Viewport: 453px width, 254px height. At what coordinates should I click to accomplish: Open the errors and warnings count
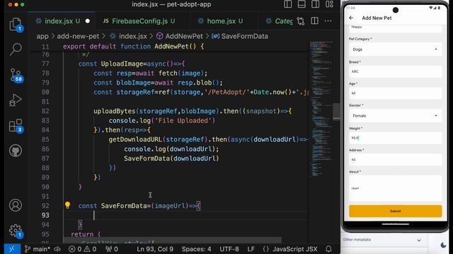click(x=83, y=249)
